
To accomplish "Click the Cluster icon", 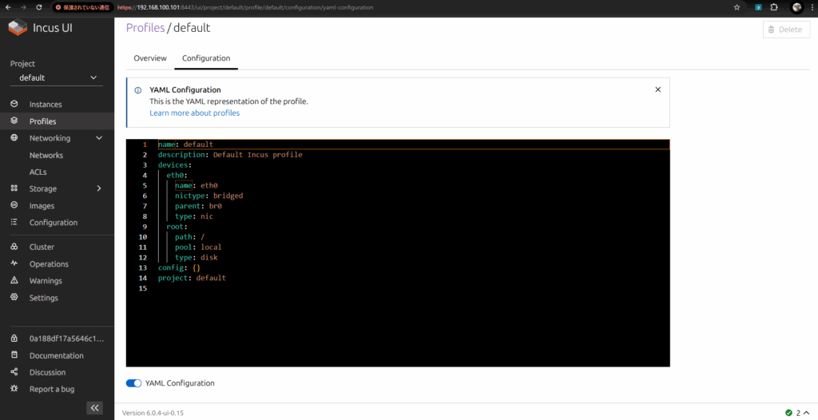I will tap(14, 247).
